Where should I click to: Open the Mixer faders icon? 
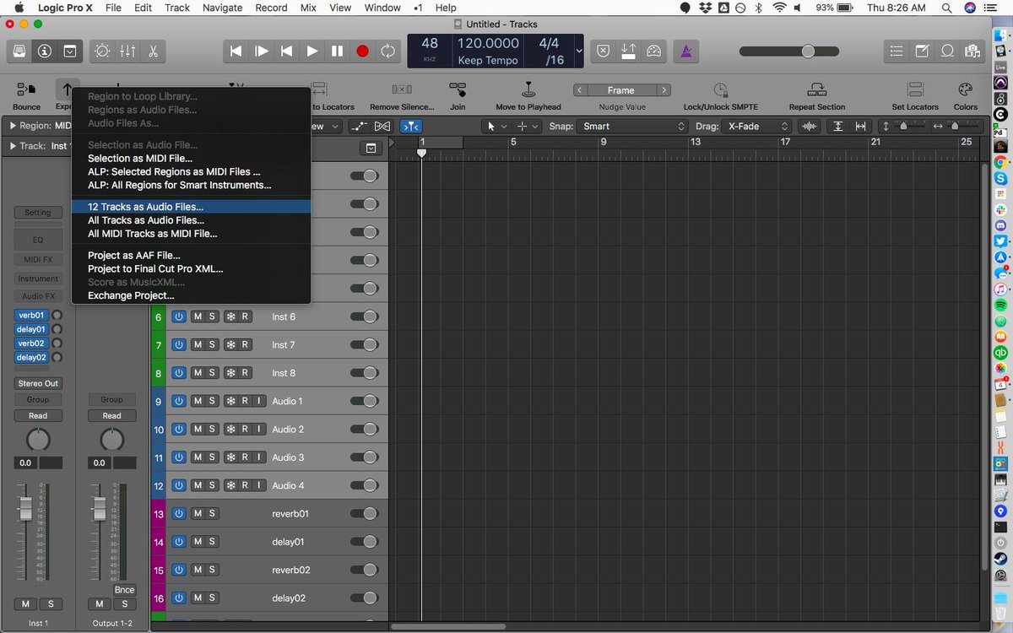tap(127, 51)
